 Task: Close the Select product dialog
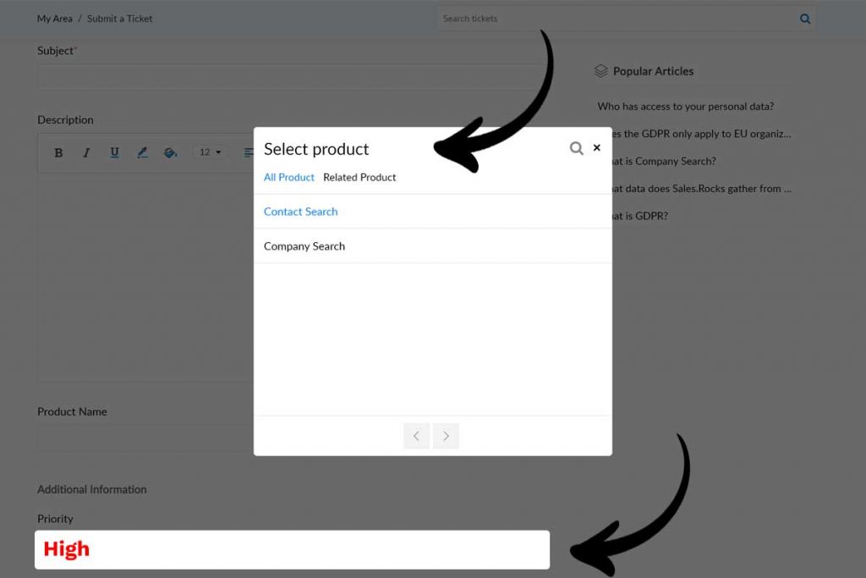[x=597, y=147]
